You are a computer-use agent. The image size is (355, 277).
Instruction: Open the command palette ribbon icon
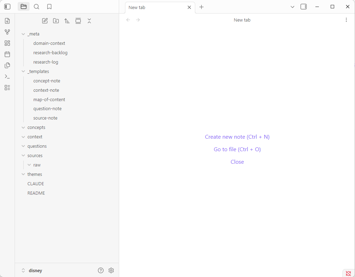(7, 76)
